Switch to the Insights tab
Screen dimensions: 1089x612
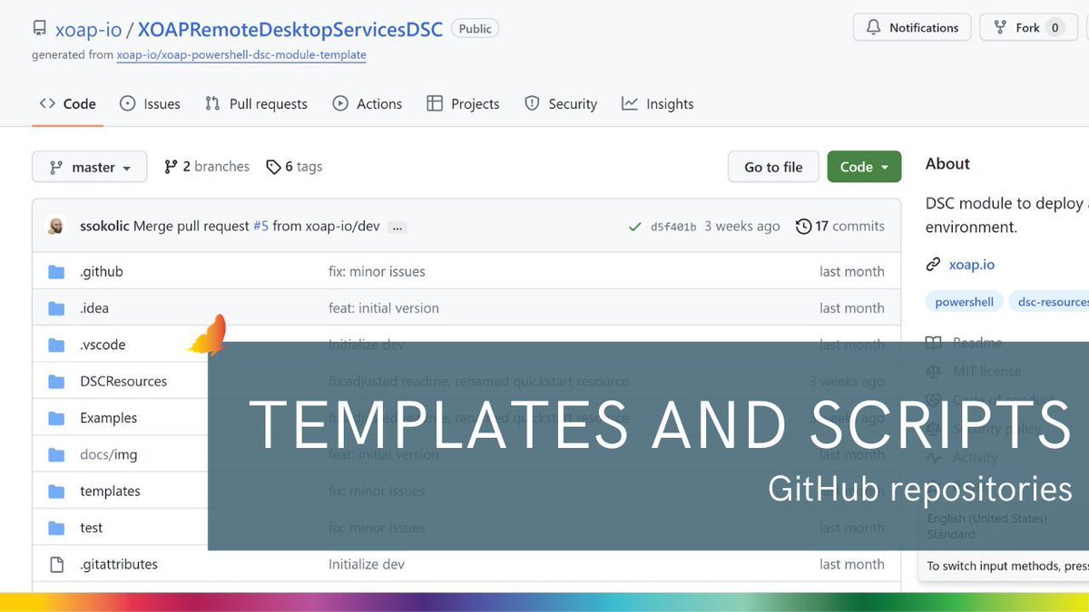click(658, 103)
